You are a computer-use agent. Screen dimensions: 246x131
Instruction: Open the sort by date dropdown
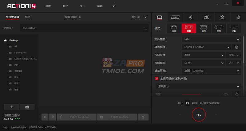tap(139, 17)
